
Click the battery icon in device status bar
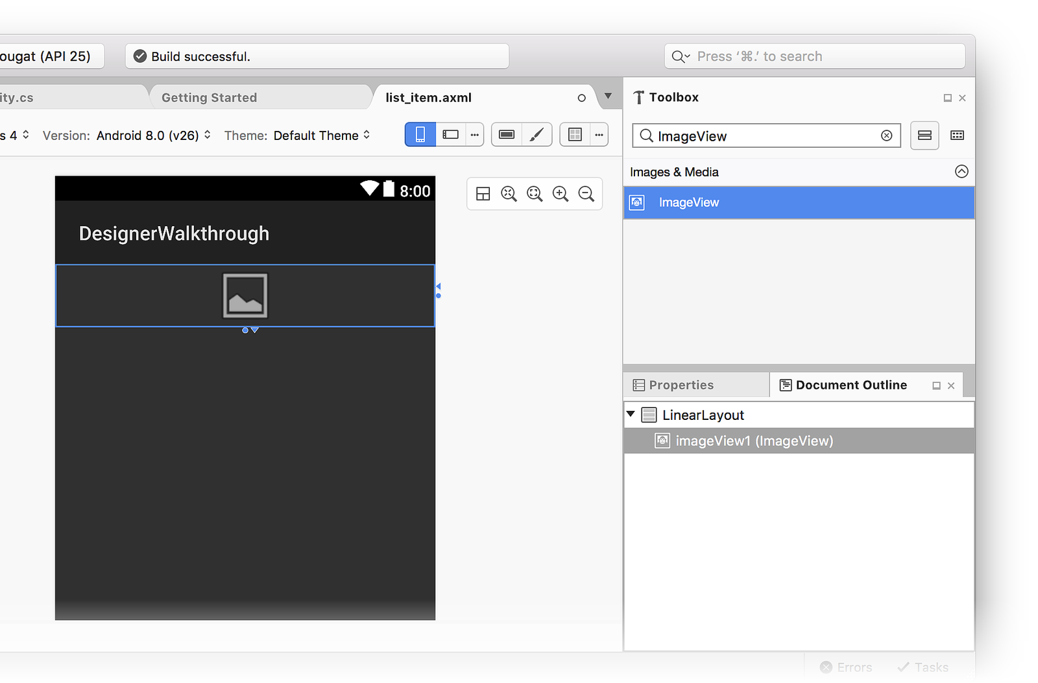click(x=389, y=189)
